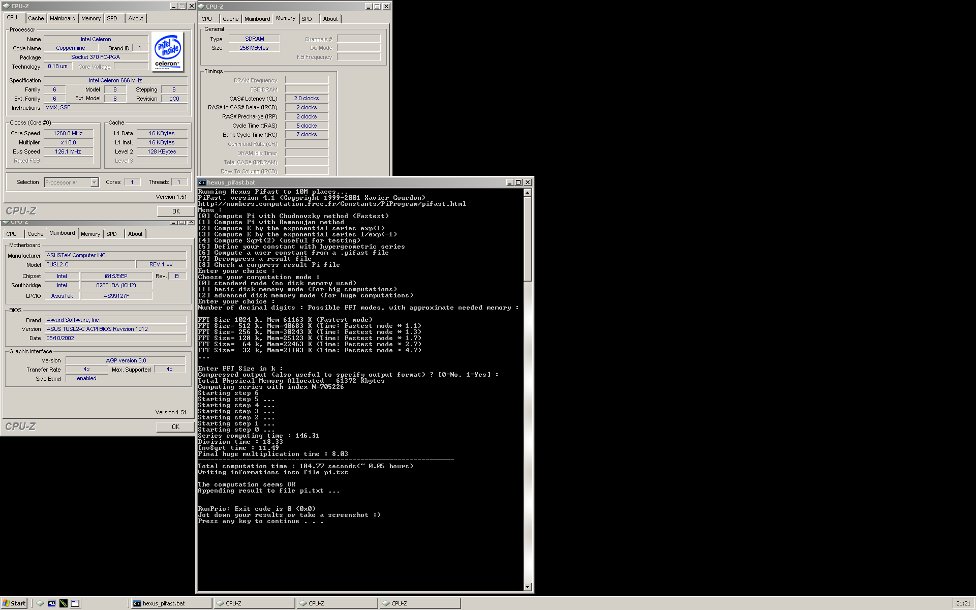Viewport: 976px width, 610px height.
Task: Switch to Cache tab in the CPU-Z CPU window
Action: [36, 18]
